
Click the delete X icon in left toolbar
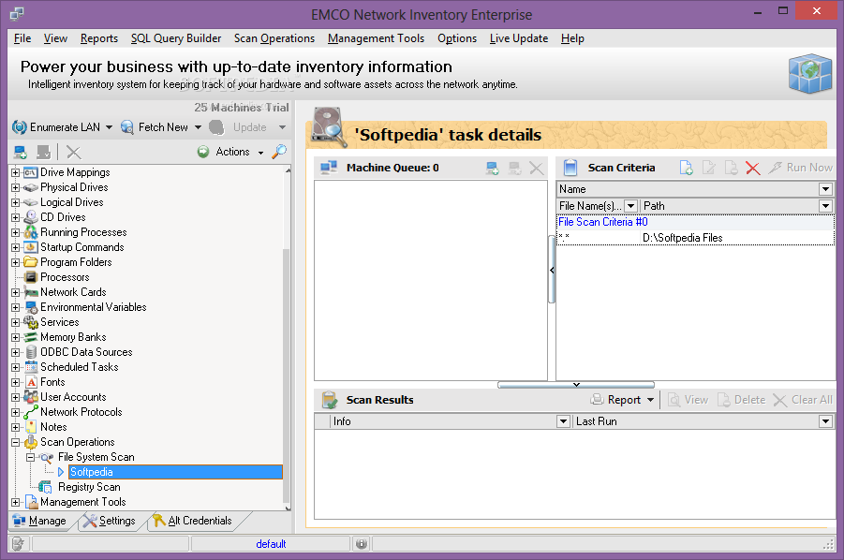click(74, 153)
